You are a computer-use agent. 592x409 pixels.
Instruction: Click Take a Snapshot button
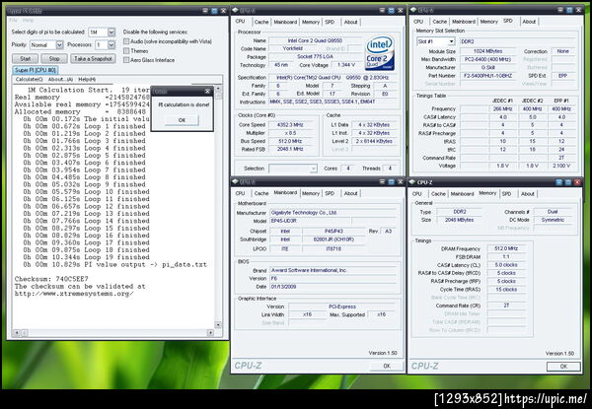point(93,58)
